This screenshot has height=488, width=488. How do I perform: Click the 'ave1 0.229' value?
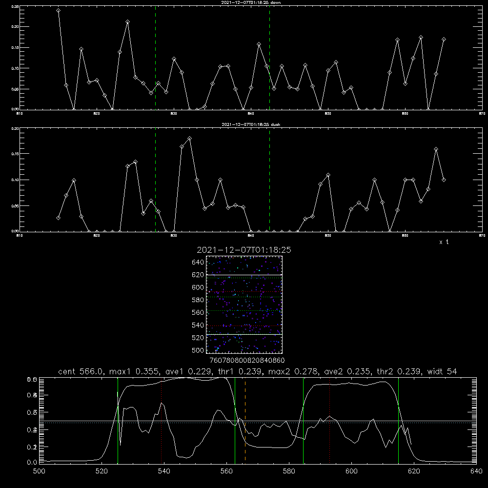pyautogui.click(x=190, y=371)
